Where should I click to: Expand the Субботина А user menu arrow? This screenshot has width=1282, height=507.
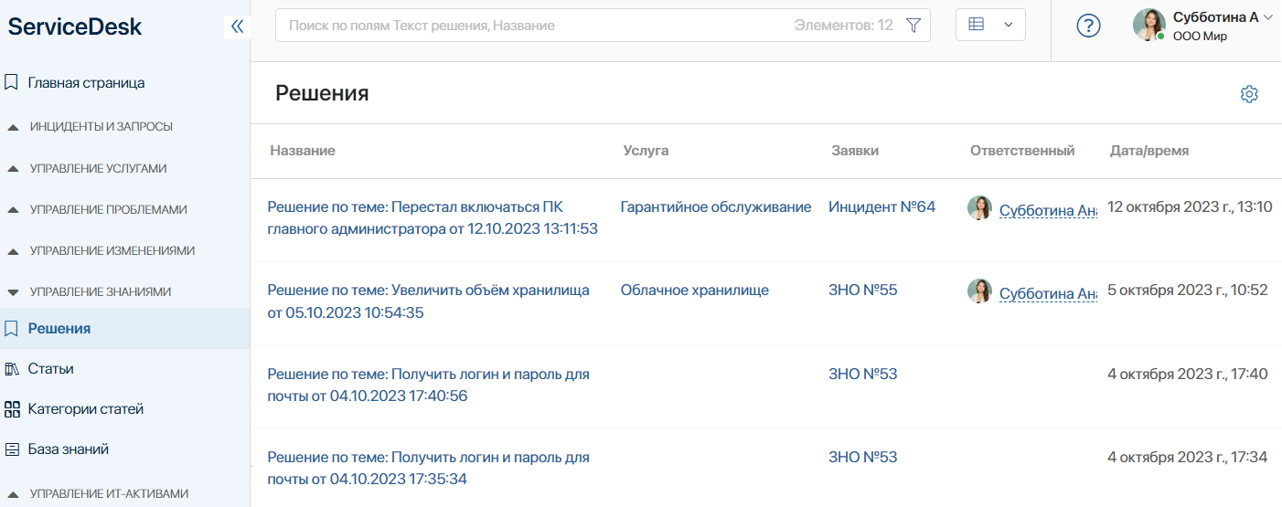click(1267, 17)
